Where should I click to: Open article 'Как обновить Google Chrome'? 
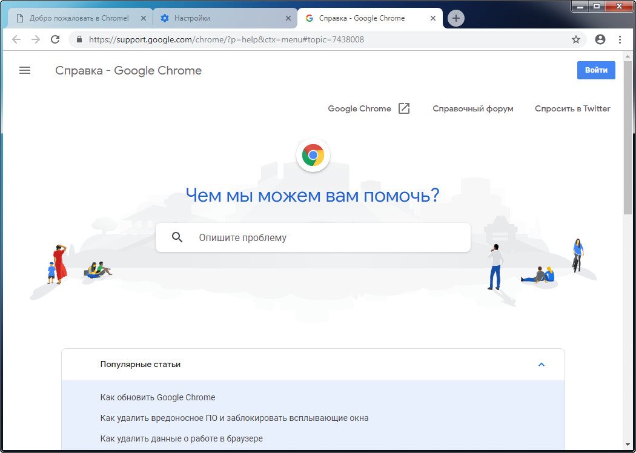click(x=157, y=397)
